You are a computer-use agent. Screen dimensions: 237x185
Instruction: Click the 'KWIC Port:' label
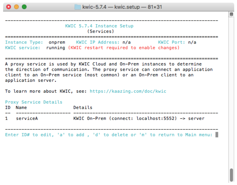[x=171, y=42]
